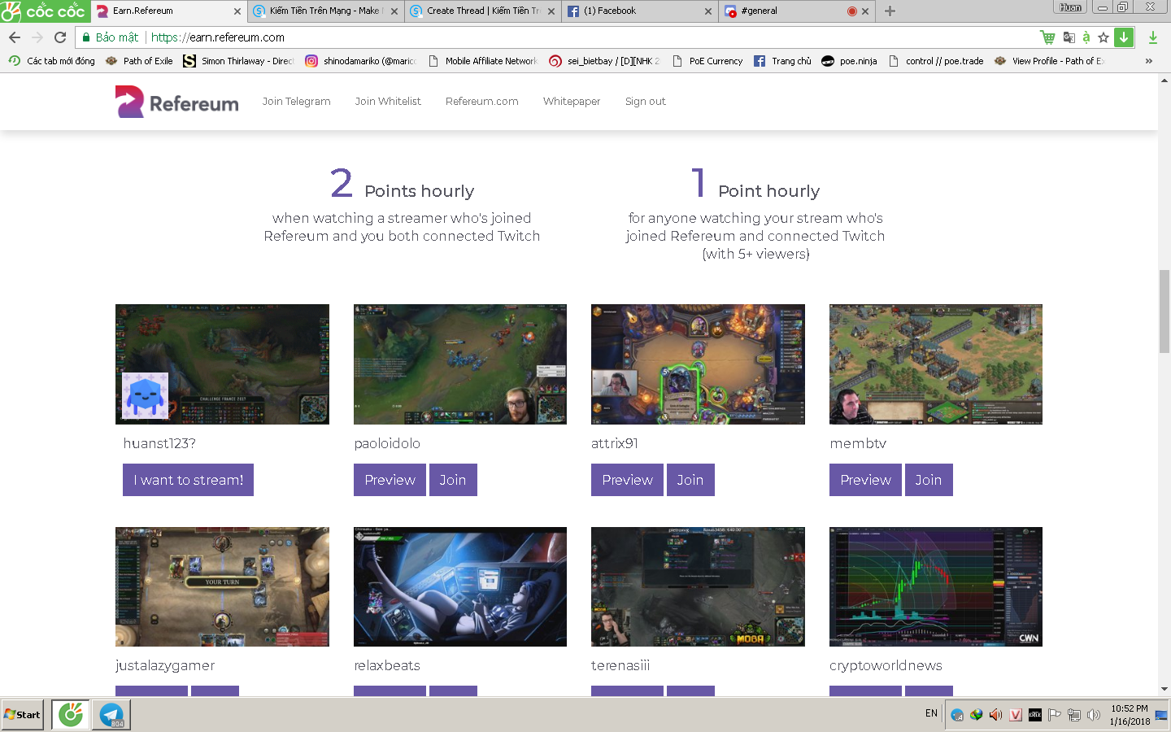The height and width of the screenshot is (732, 1171).
Task: Open the justalazygamer stream thumbnail
Action: pos(222,586)
